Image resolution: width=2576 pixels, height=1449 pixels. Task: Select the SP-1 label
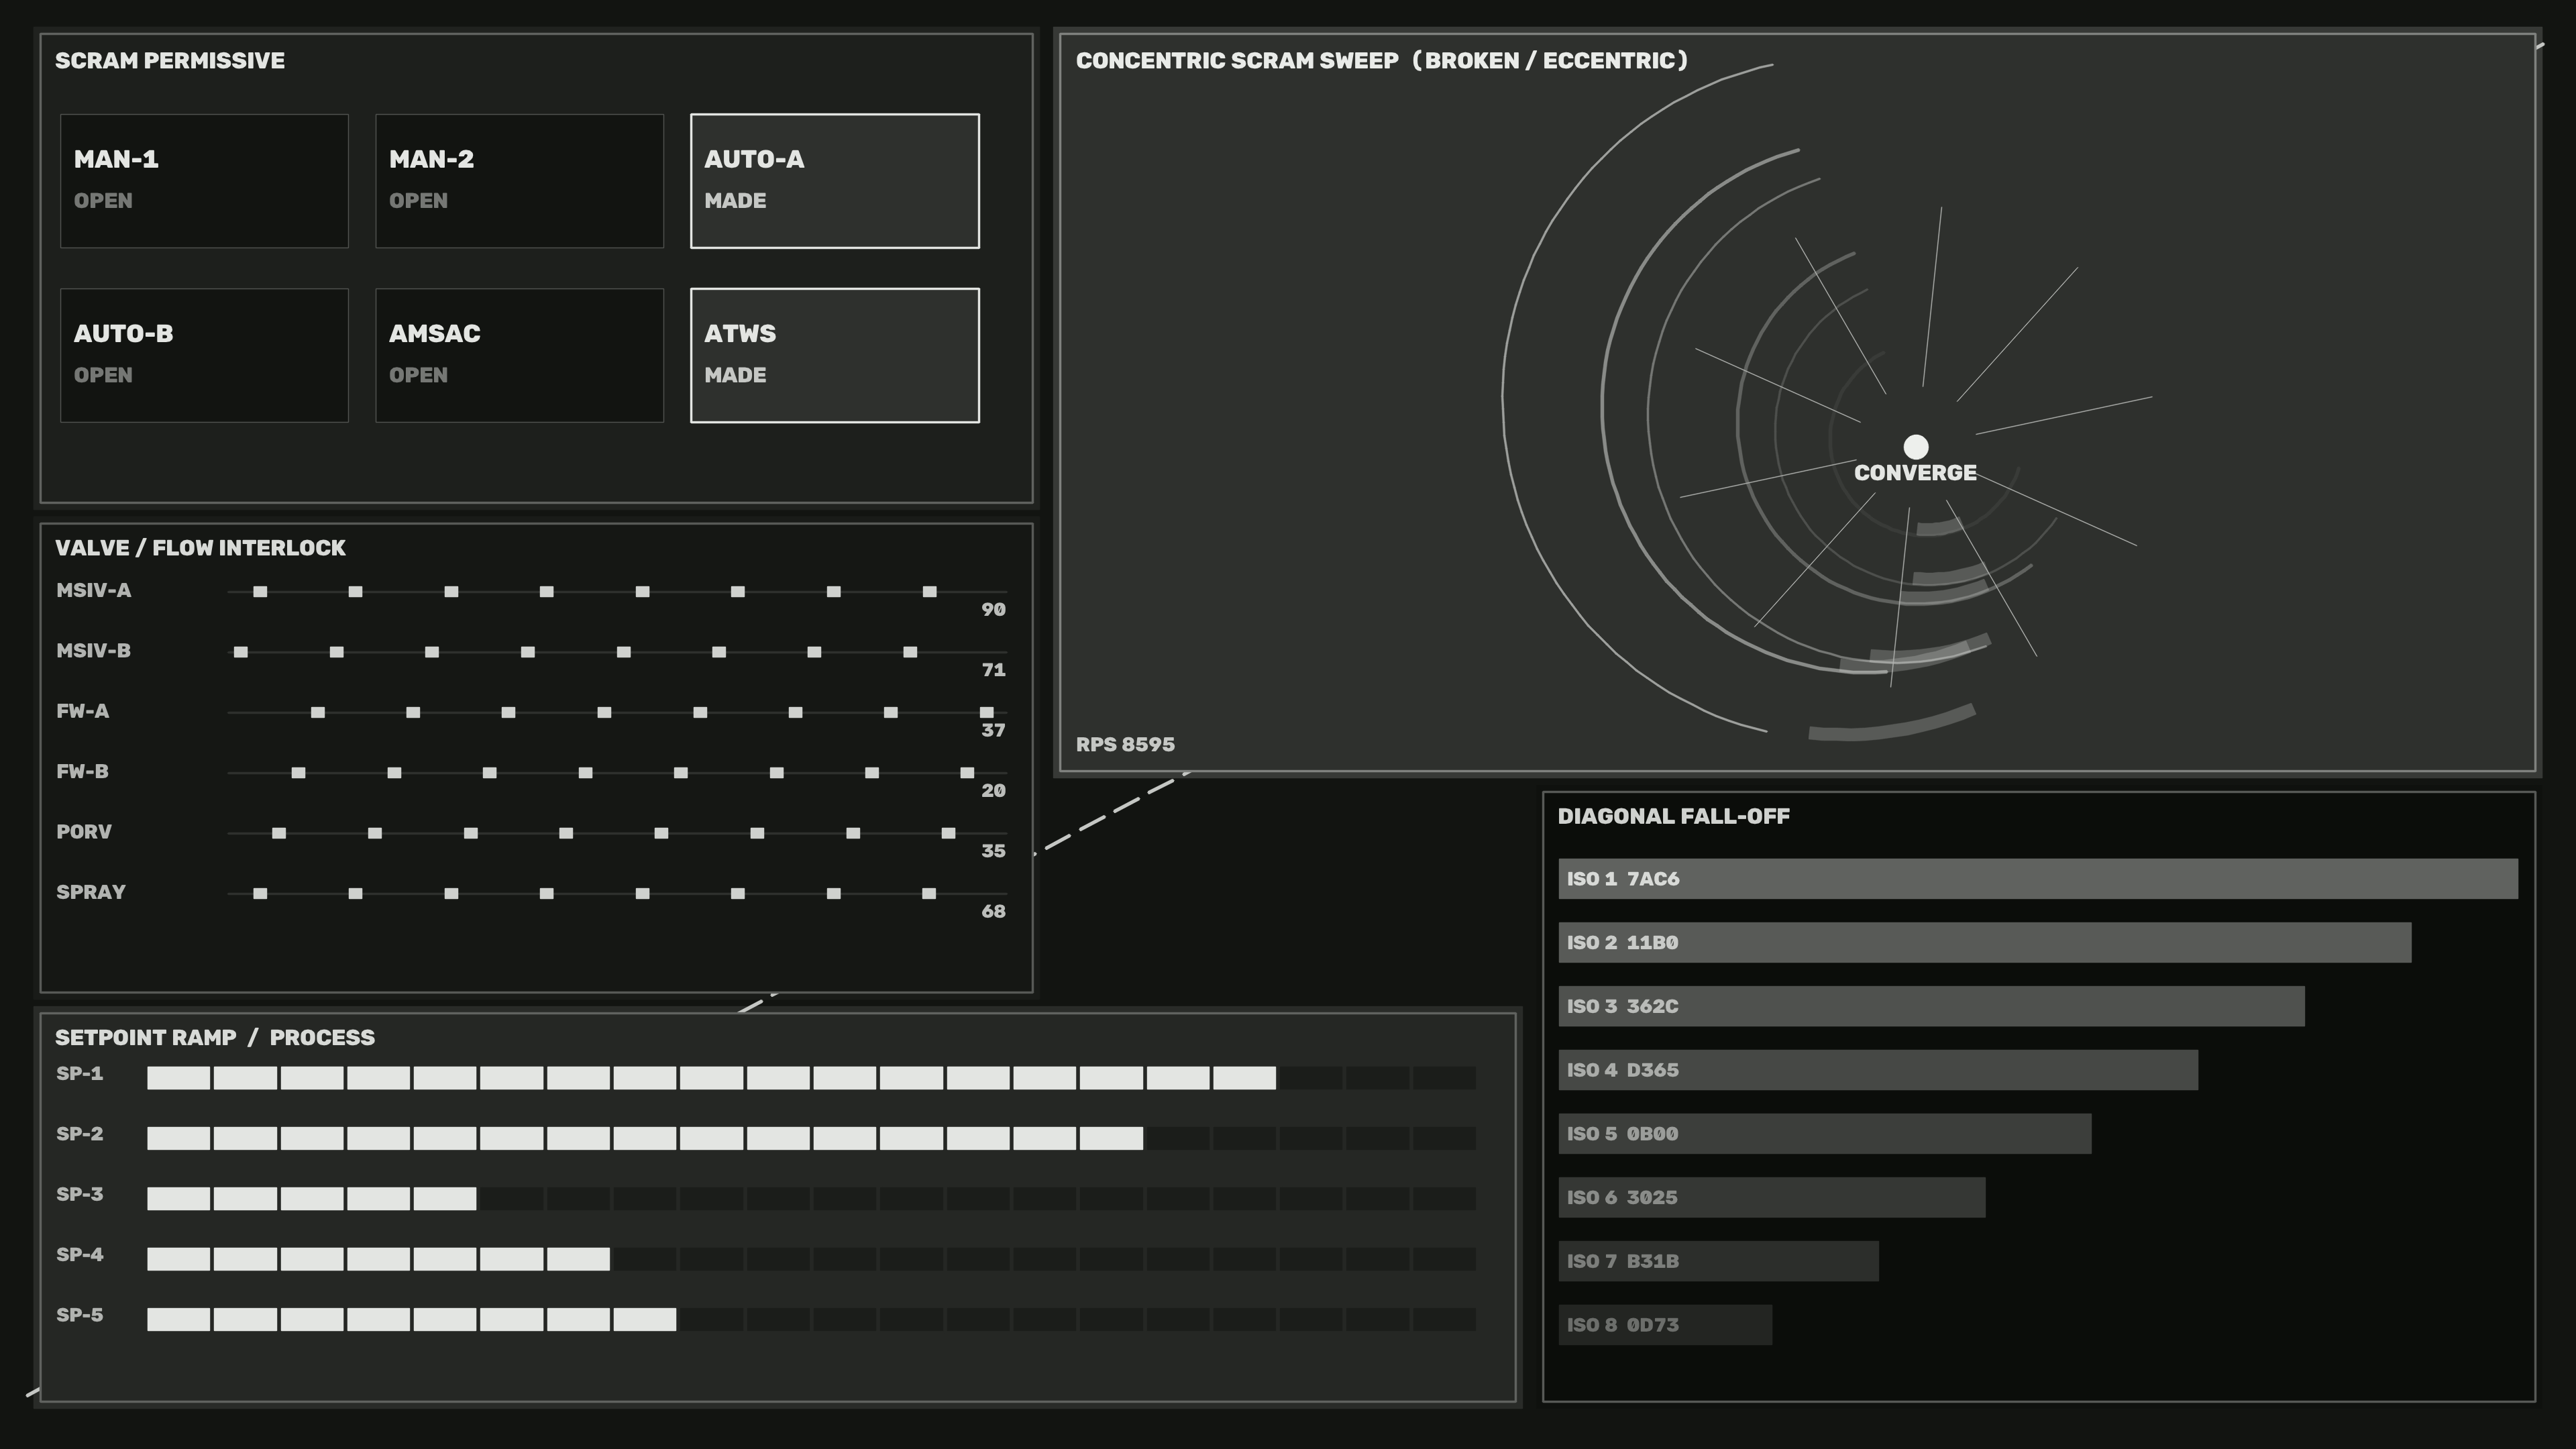[79, 1073]
